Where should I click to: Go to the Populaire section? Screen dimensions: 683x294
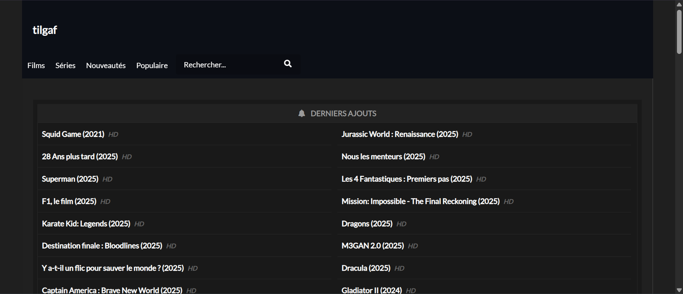[x=152, y=66]
